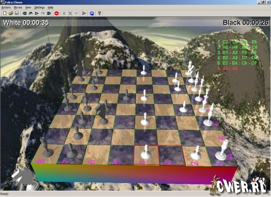Open the Actions menu

point(6,7)
